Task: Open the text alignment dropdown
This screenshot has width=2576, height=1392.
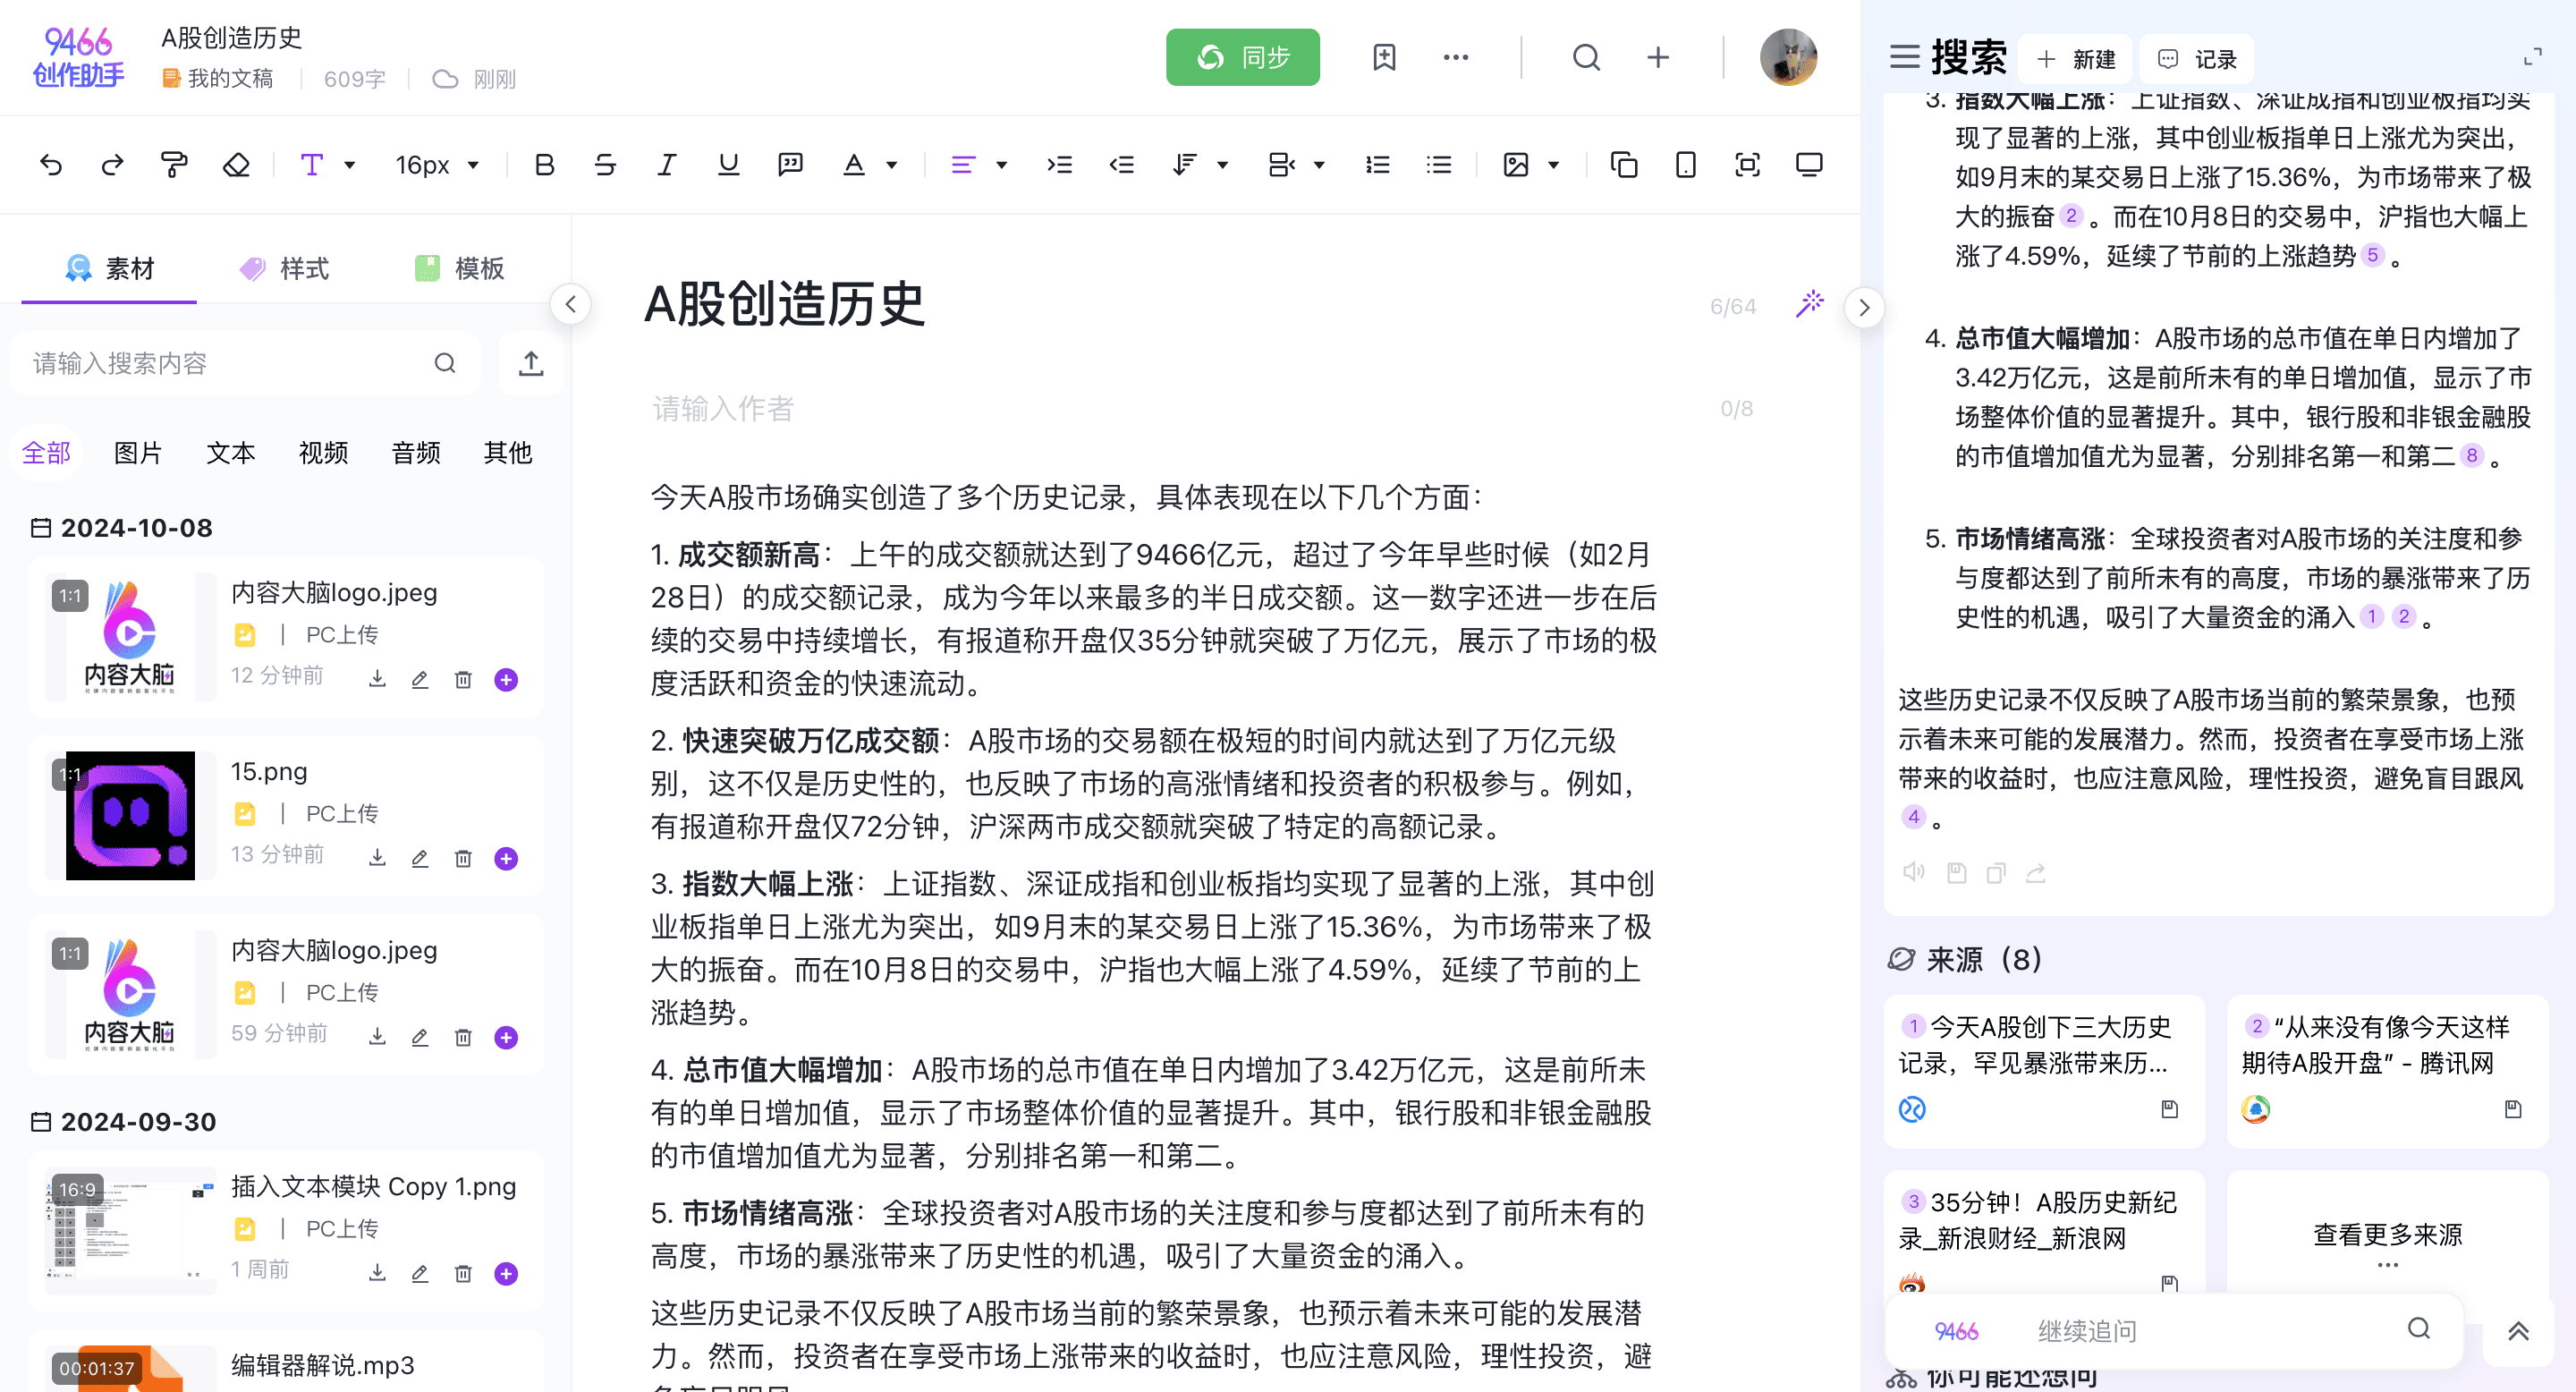Action: point(978,165)
